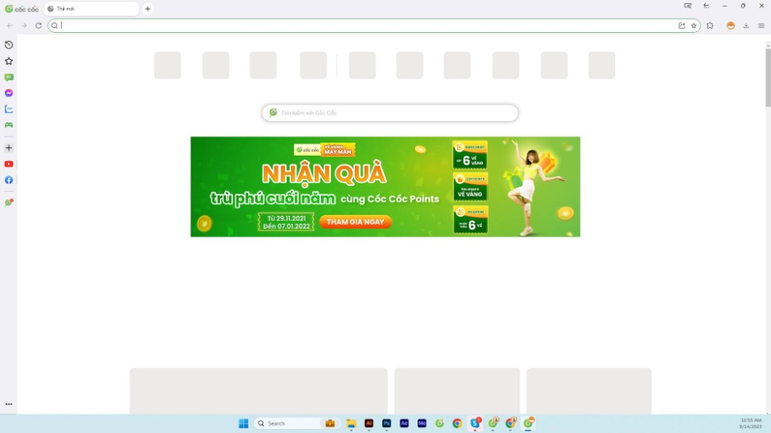
Task: Expand the sidebar three-dots menu
Action: [9, 404]
